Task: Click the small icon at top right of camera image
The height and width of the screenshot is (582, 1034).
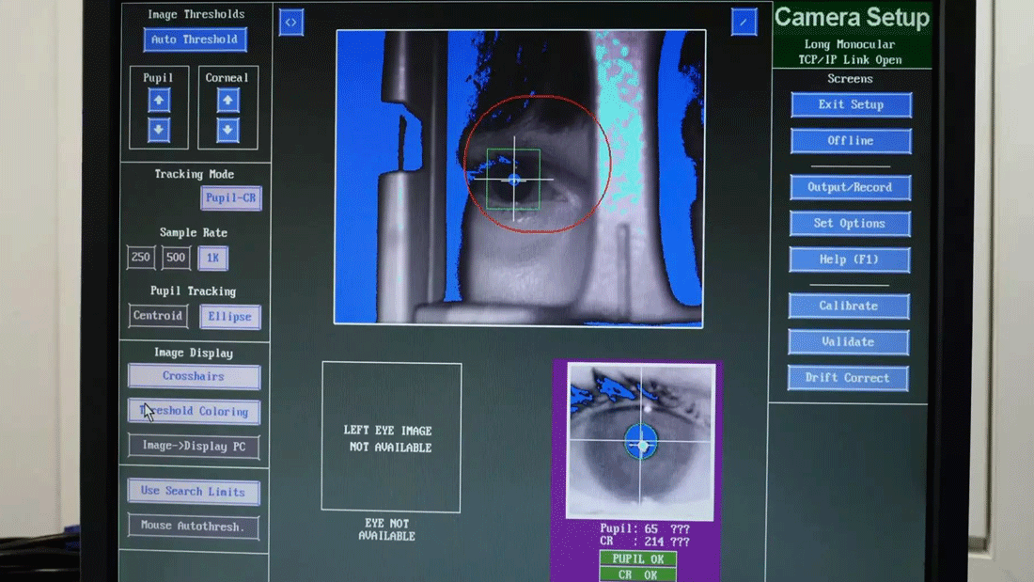Action: [x=744, y=23]
